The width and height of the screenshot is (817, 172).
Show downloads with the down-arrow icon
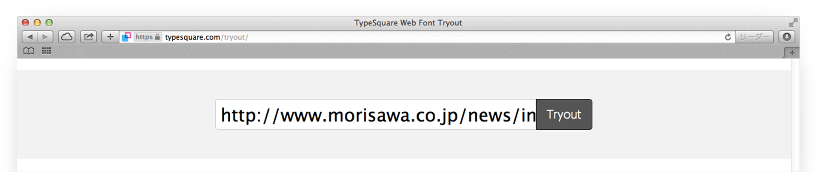point(787,37)
